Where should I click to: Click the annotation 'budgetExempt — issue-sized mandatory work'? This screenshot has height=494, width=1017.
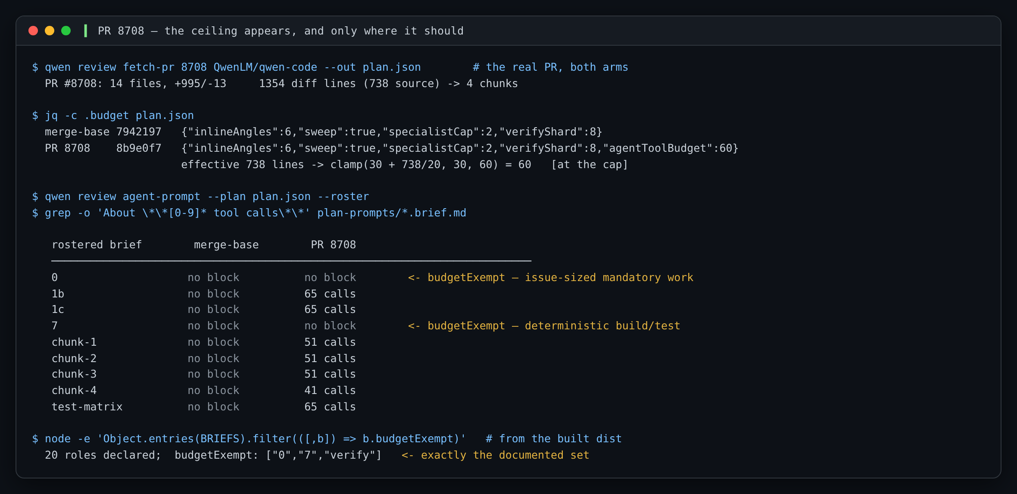tap(560, 278)
